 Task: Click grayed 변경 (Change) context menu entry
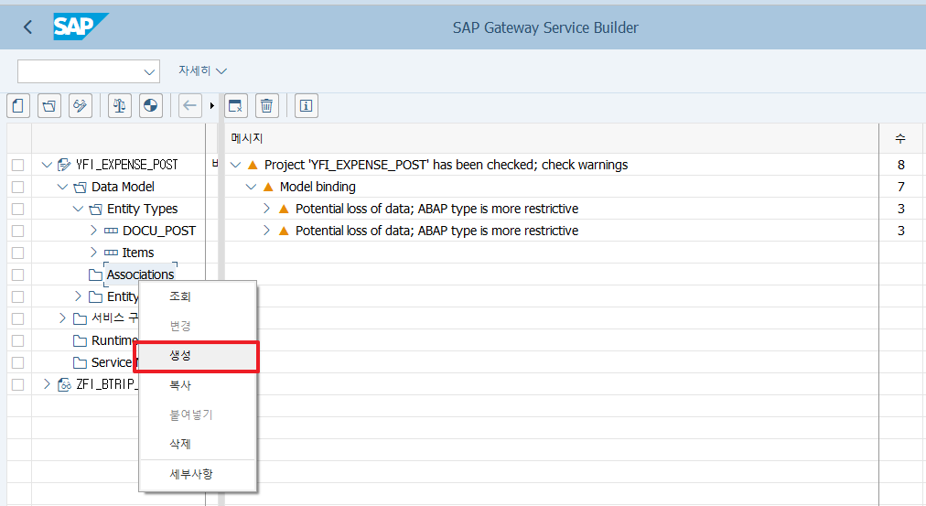pyautogui.click(x=198, y=326)
